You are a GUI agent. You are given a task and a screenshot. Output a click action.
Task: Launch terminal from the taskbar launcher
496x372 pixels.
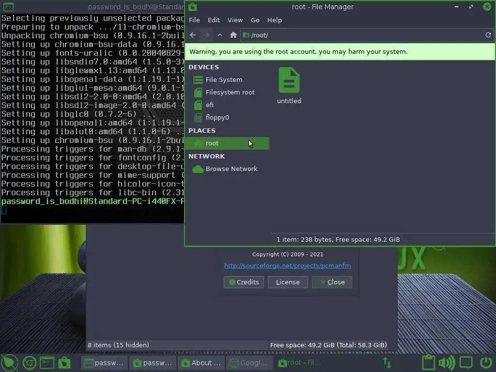click(x=47, y=363)
